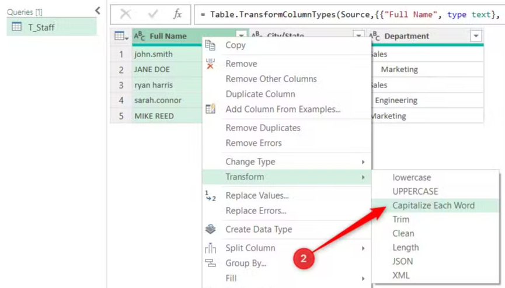Click the Replace Values 1-2 icon
The image size is (505, 288).
pos(210,196)
